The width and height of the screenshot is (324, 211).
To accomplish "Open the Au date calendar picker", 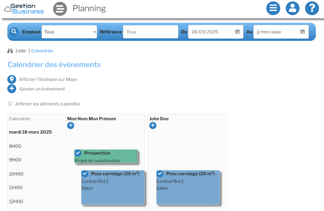I will point(302,32).
